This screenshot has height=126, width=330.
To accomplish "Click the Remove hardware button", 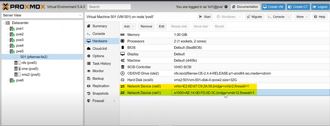I will point(146,26).
